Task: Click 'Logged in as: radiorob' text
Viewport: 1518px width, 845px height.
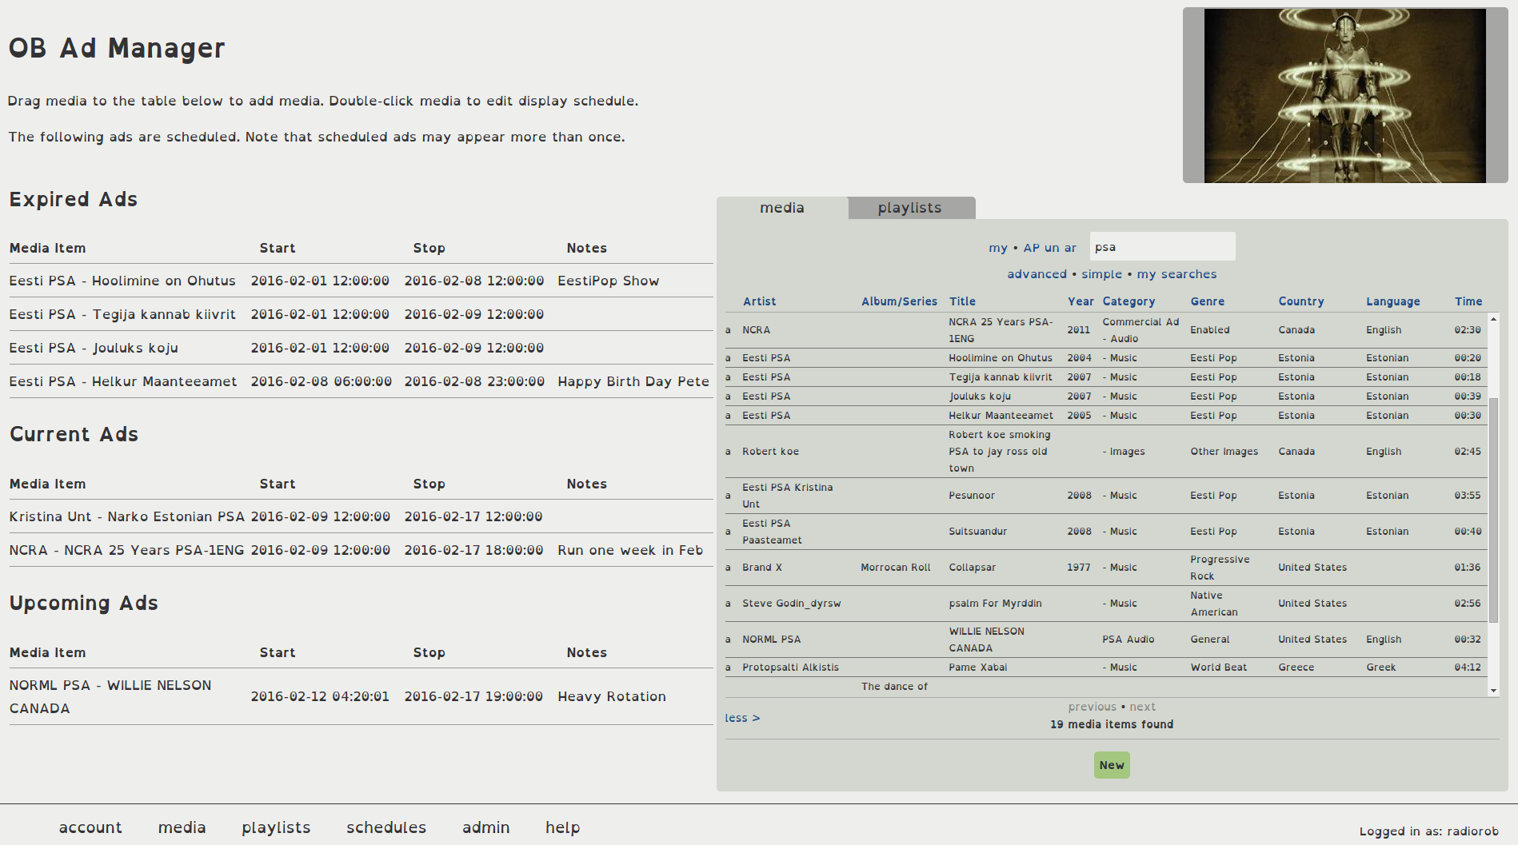Action: [x=1429, y=831]
